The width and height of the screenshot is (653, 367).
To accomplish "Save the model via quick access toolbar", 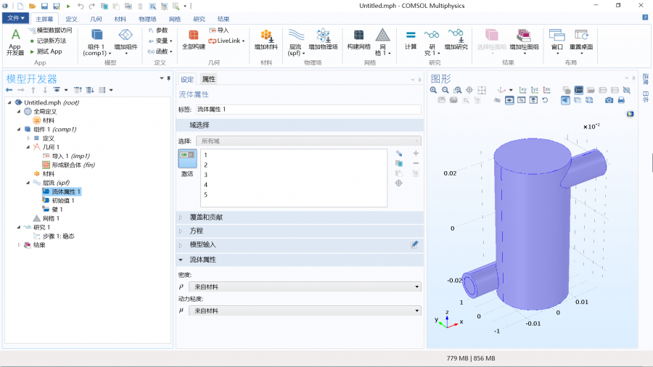I will click(x=44, y=7).
